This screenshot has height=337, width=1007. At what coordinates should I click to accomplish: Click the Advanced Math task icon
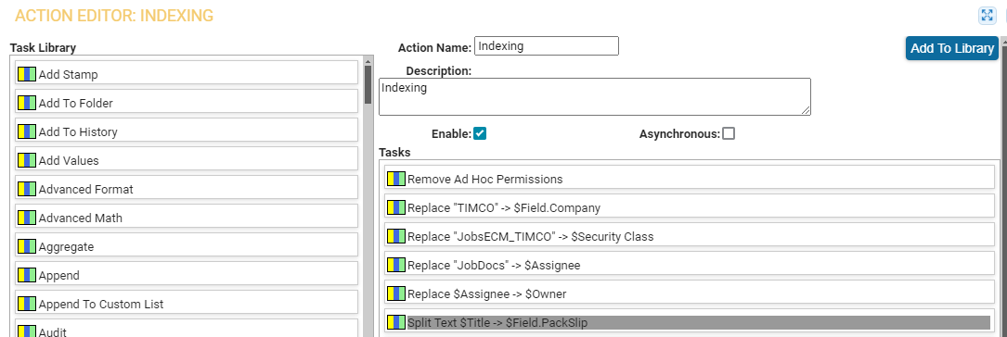pos(27,218)
